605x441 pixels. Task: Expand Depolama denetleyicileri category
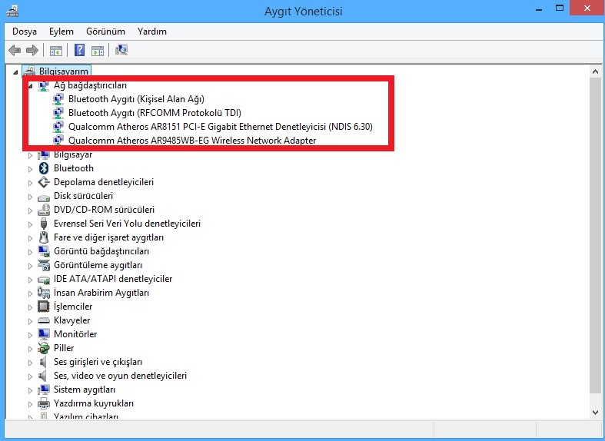point(30,183)
